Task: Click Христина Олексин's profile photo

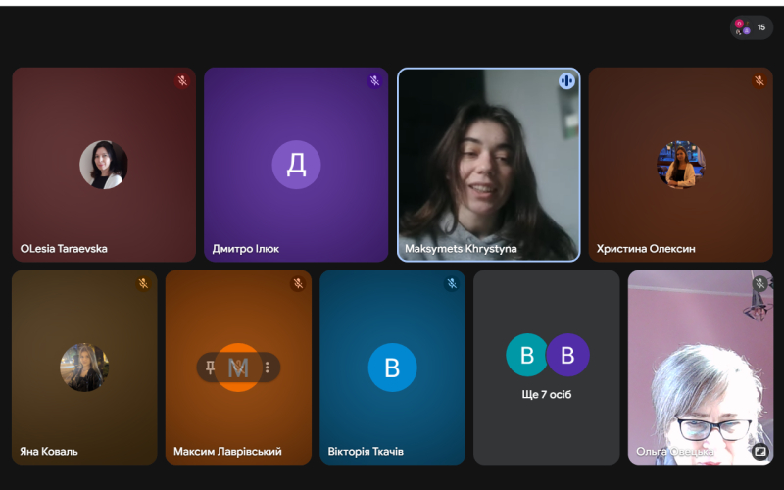Action: (x=680, y=165)
